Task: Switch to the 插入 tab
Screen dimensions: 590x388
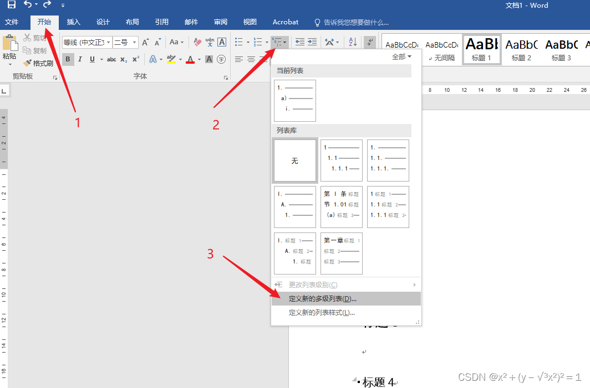Action: 73,22
